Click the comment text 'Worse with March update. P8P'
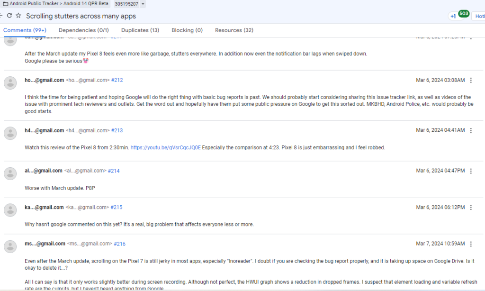The width and height of the screenshot is (485, 291). 60,188
